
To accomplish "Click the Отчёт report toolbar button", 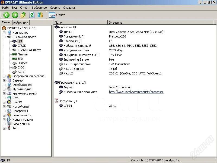I will tap(57, 15).
